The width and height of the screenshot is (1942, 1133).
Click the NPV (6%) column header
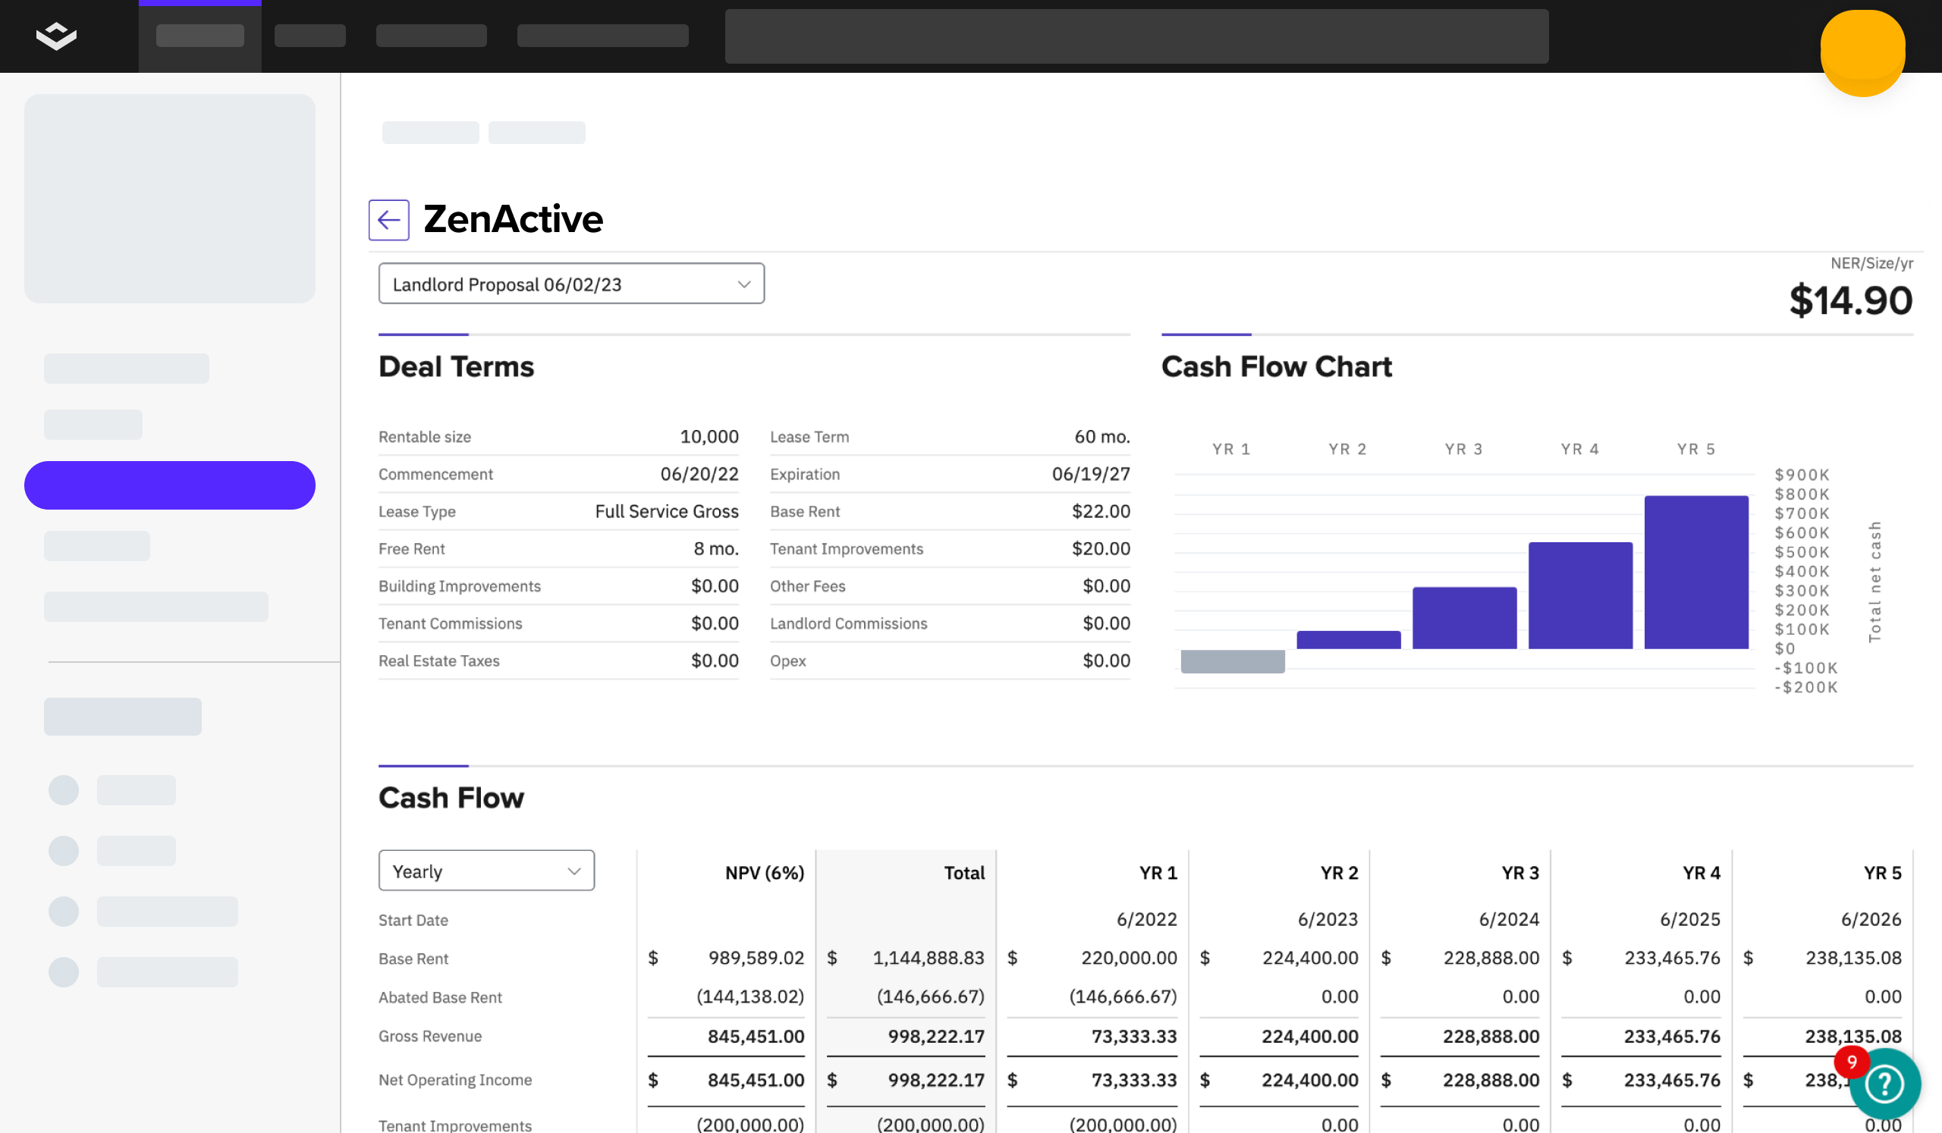[765, 873]
